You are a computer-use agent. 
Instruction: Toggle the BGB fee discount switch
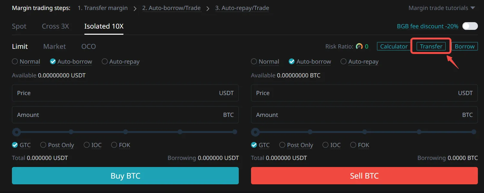470,26
